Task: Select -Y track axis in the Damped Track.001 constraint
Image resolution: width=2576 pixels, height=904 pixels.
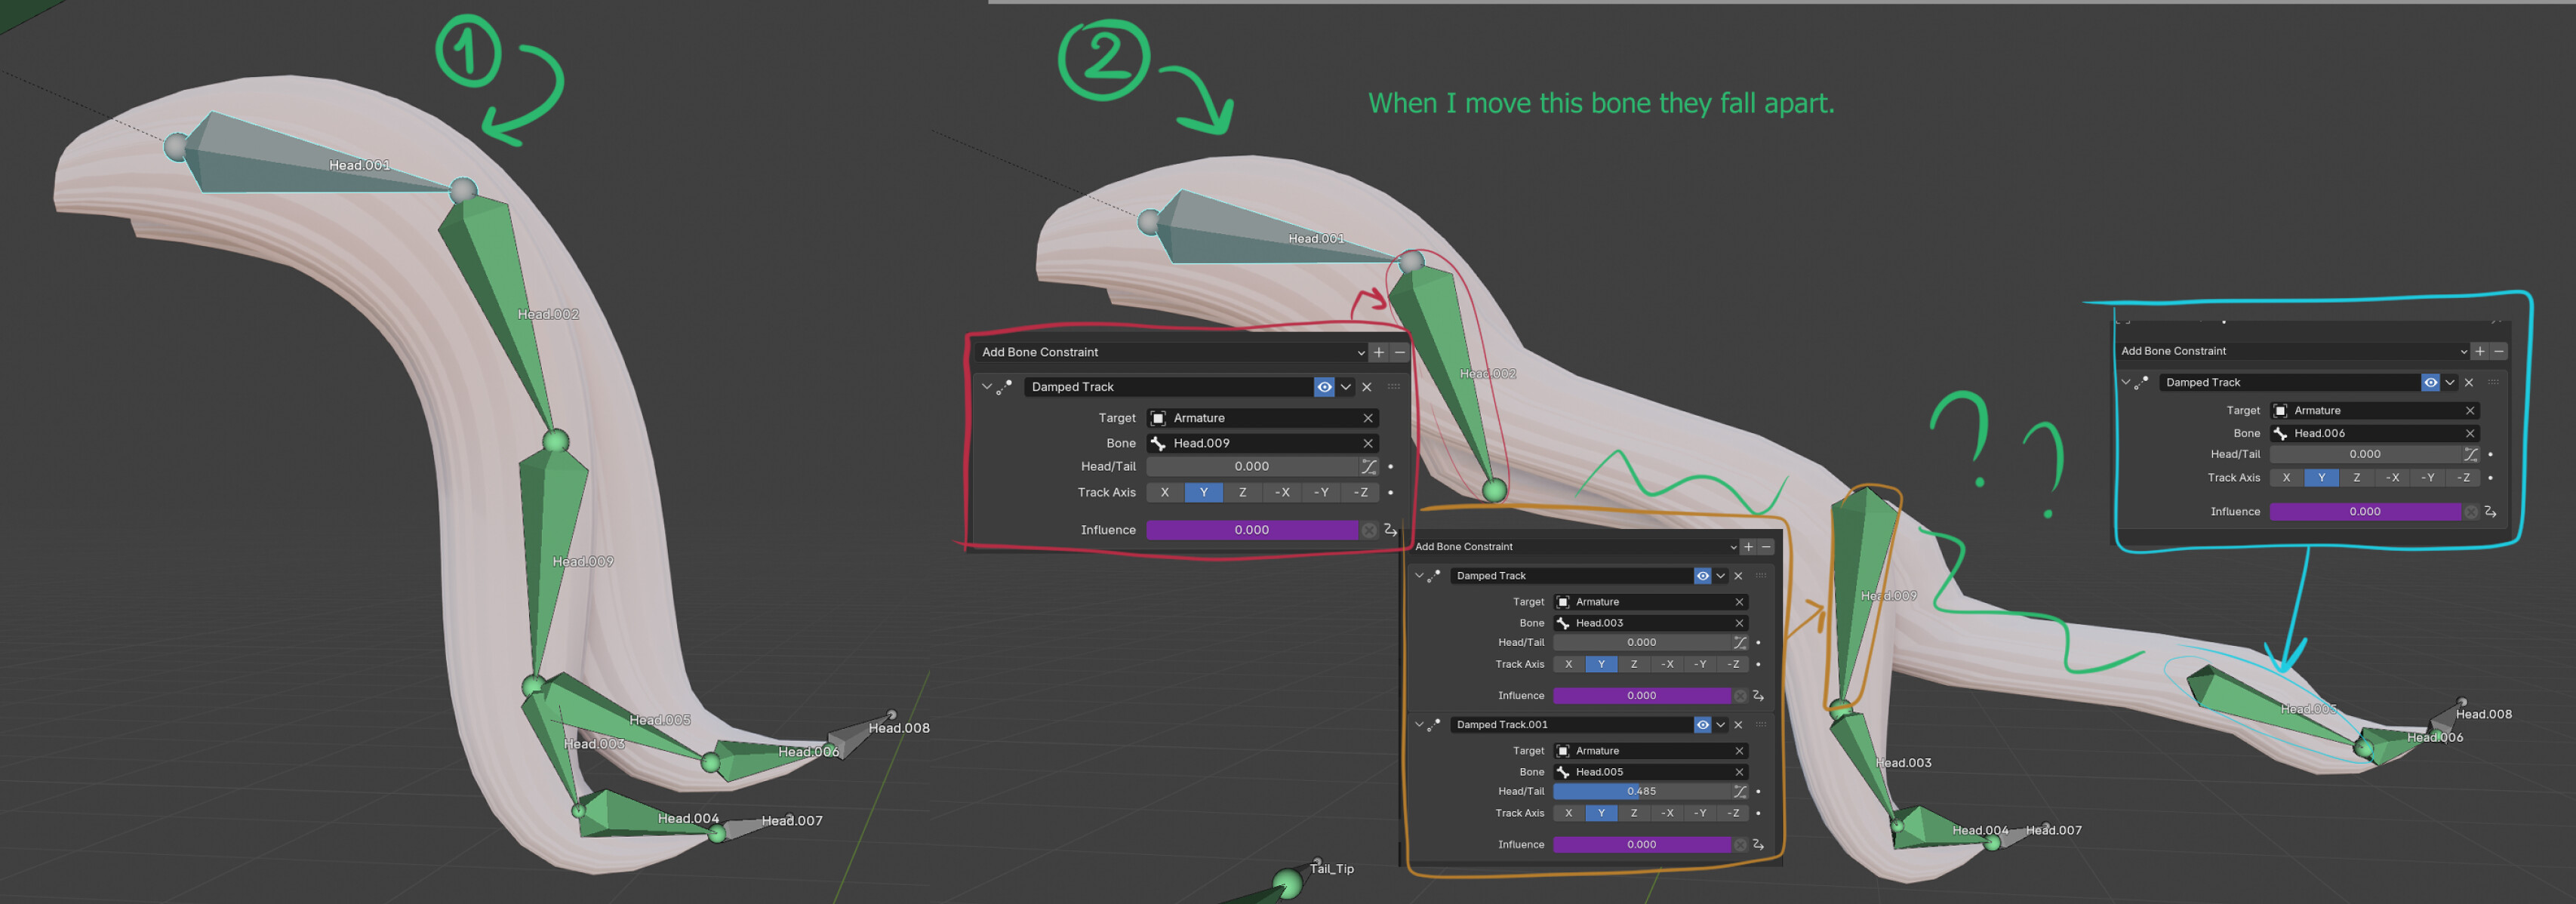Action: (x=1700, y=814)
